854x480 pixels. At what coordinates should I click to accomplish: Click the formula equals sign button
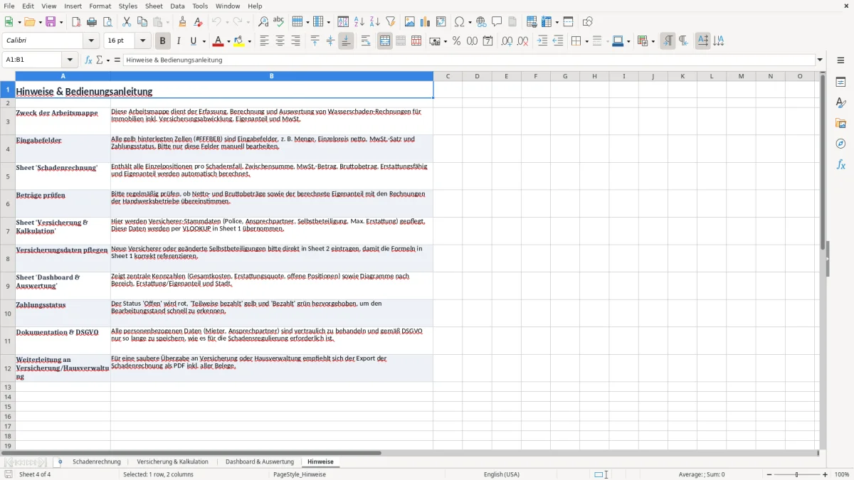[x=117, y=60]
